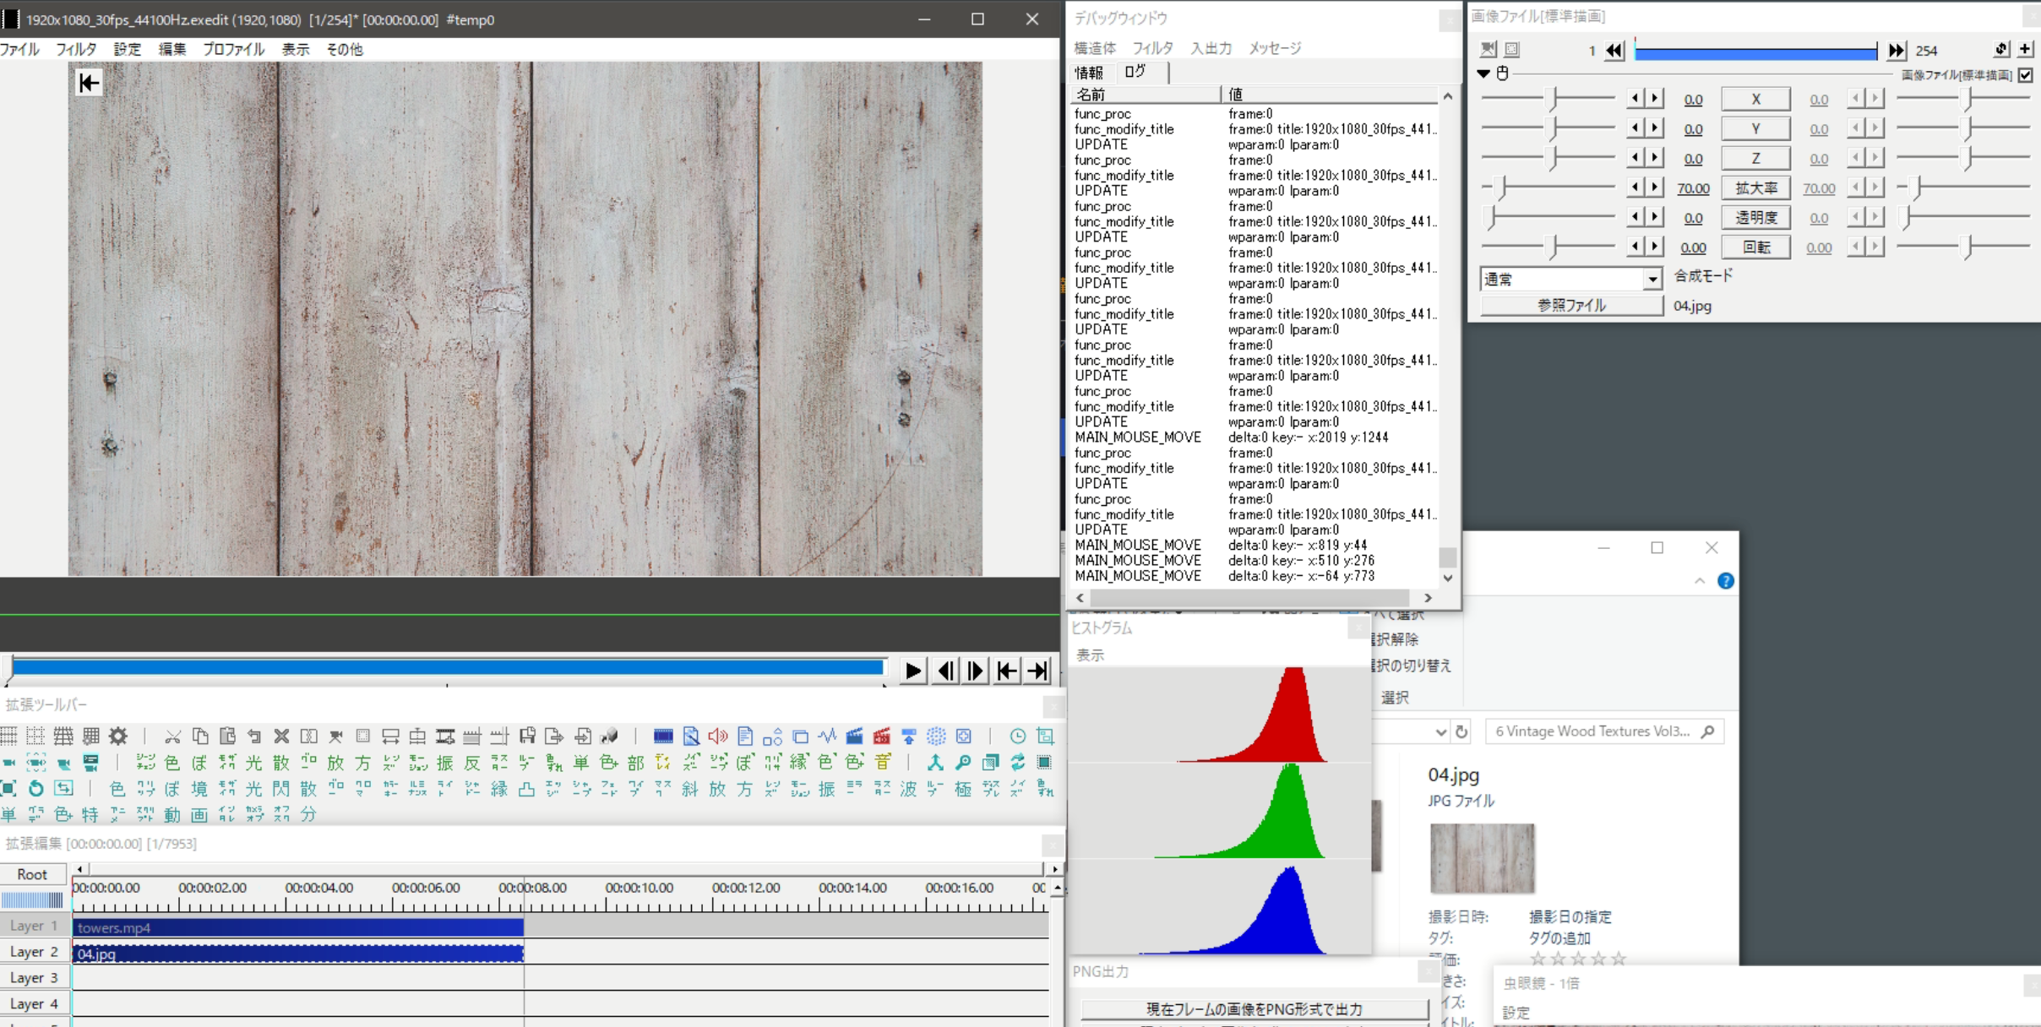
Task: Click the clock icon in extended toolbar
Action: point(1018,736)
